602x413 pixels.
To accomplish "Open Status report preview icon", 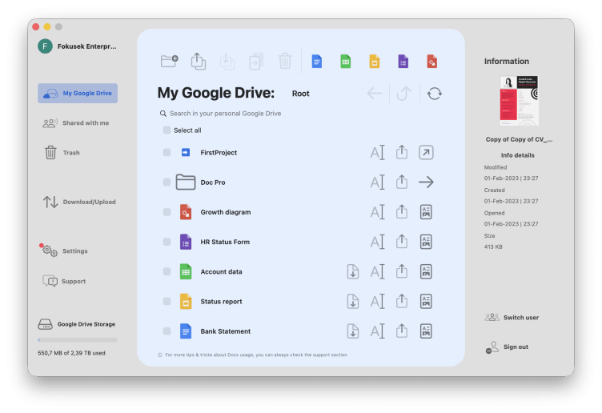I will 426,301.
